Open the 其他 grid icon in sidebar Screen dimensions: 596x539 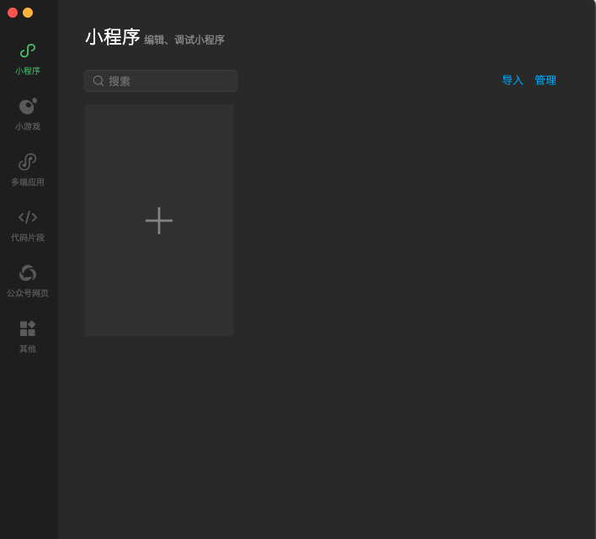[28, 328]
